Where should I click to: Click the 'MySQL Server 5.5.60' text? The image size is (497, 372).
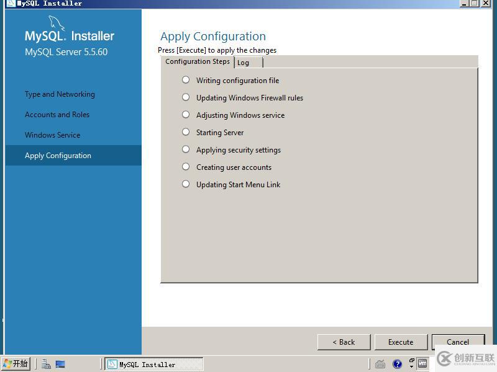tap(66, 52)
